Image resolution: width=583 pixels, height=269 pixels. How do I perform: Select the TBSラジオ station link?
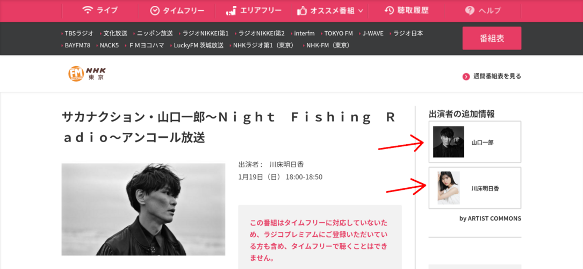79,33
